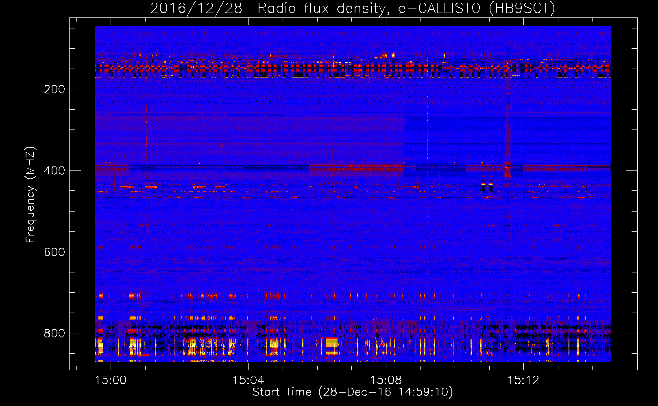Click the 15:04 time axis label
The image size is (658, 406).
248,380
